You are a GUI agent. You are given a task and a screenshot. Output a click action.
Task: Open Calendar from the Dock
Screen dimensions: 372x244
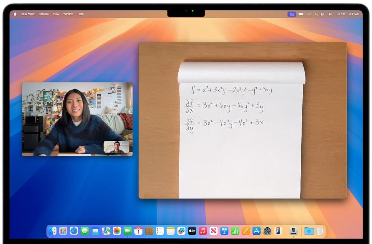(138, 231)
